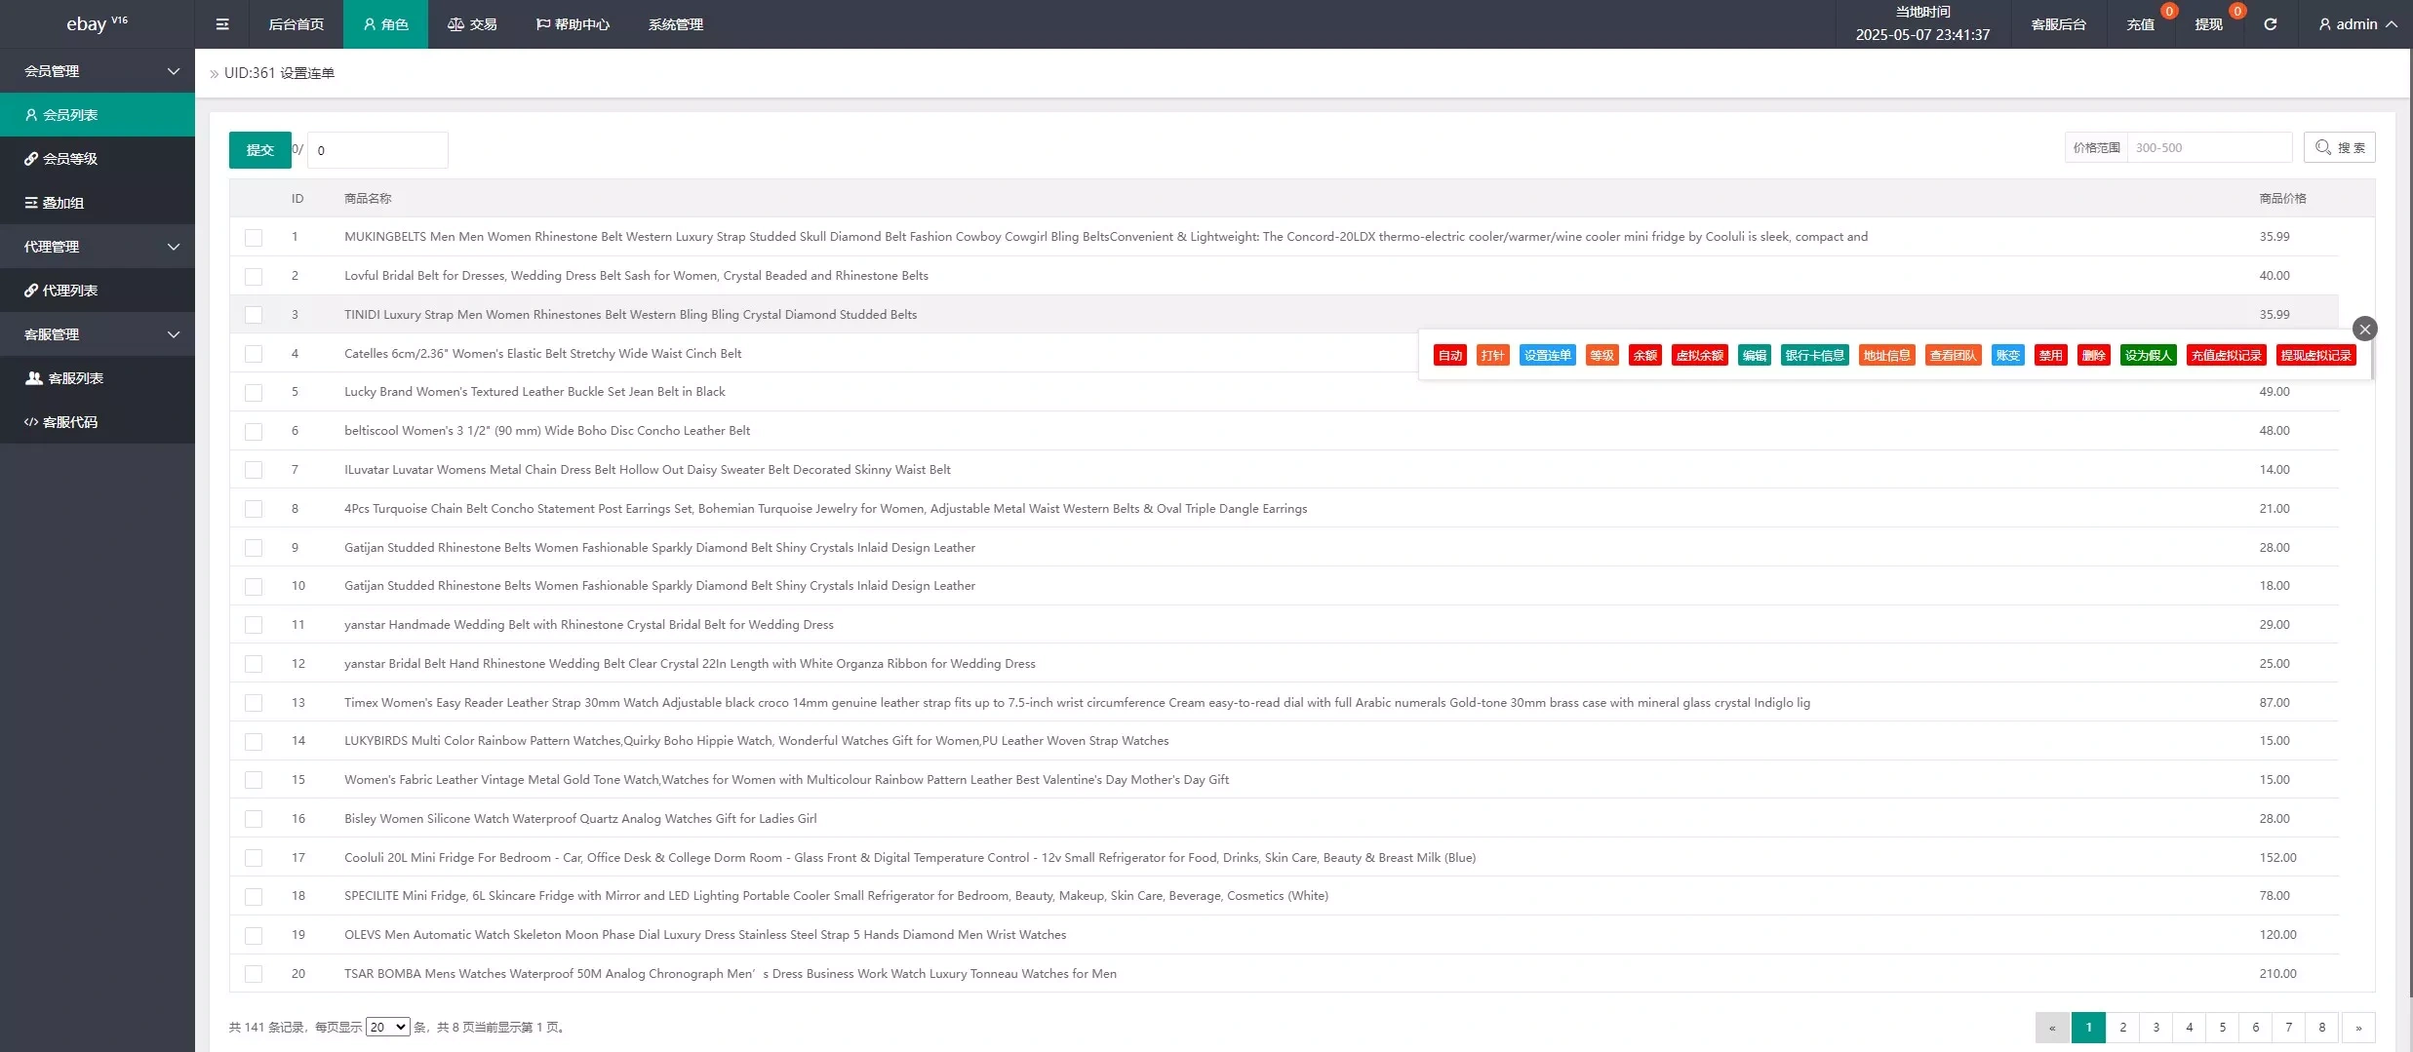Click the magnifier search button

tap(2339, 147)
